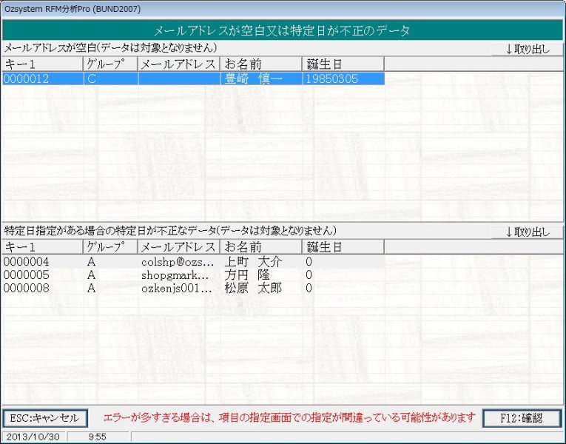Click the グループ column header in the bottom list

tap(110, 247)
